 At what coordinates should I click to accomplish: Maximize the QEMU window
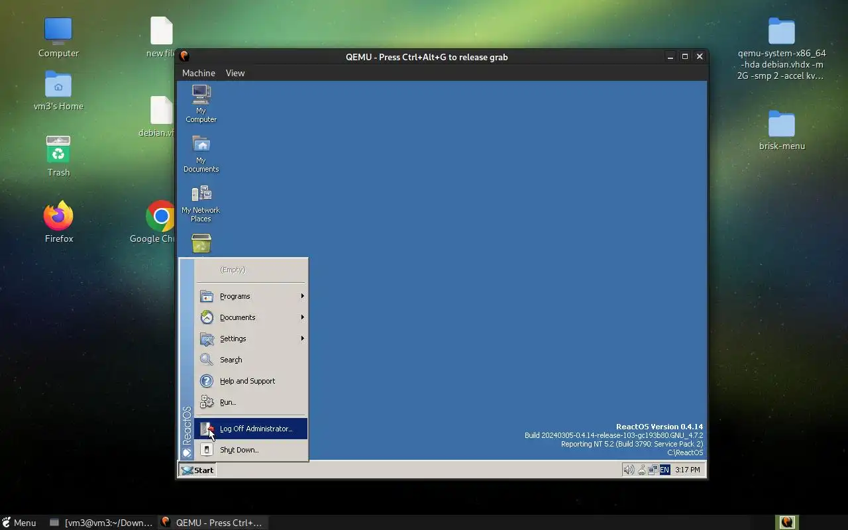(685, 57)
